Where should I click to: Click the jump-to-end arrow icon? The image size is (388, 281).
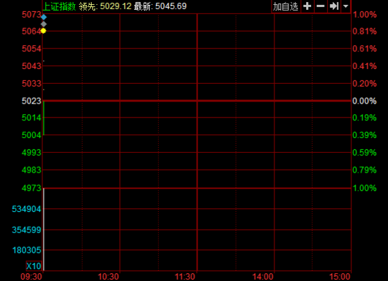(334, 6)
